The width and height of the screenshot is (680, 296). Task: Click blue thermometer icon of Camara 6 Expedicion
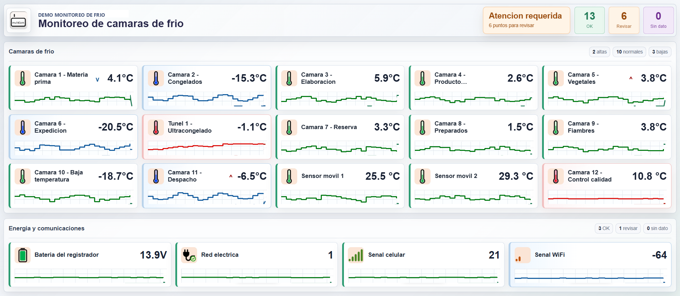(x=22, y=127)
